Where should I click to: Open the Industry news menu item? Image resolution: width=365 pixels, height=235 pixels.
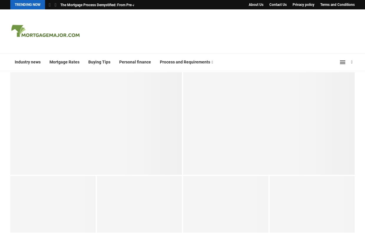pos(28,62)
